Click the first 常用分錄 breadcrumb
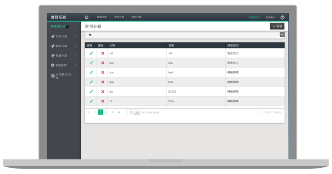Image resolution: width=332 pixels, height=174 pixels. 119,17
